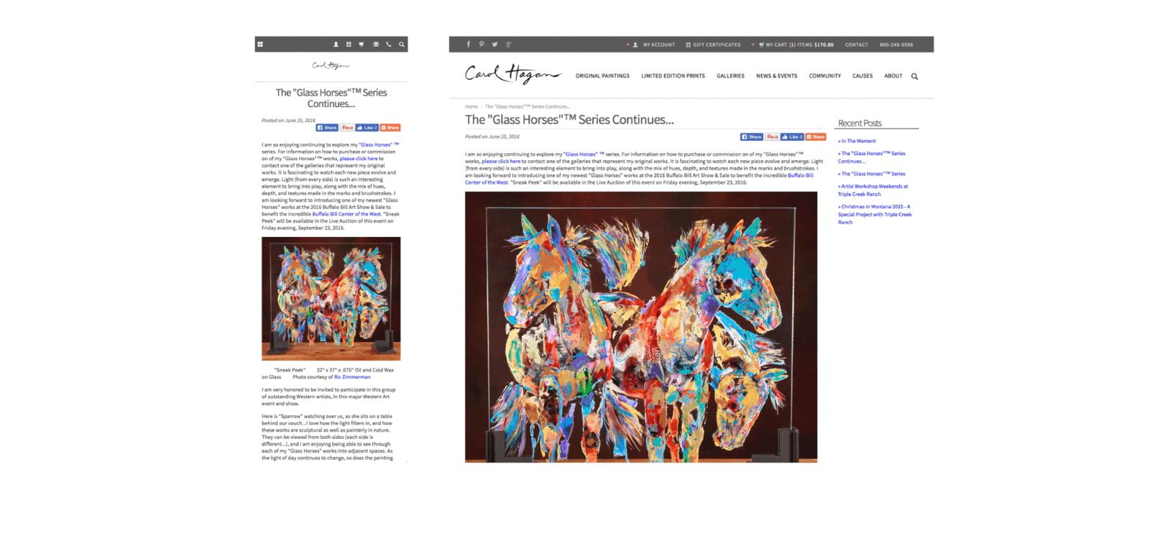Click orange Share button in desktop post

816,137
